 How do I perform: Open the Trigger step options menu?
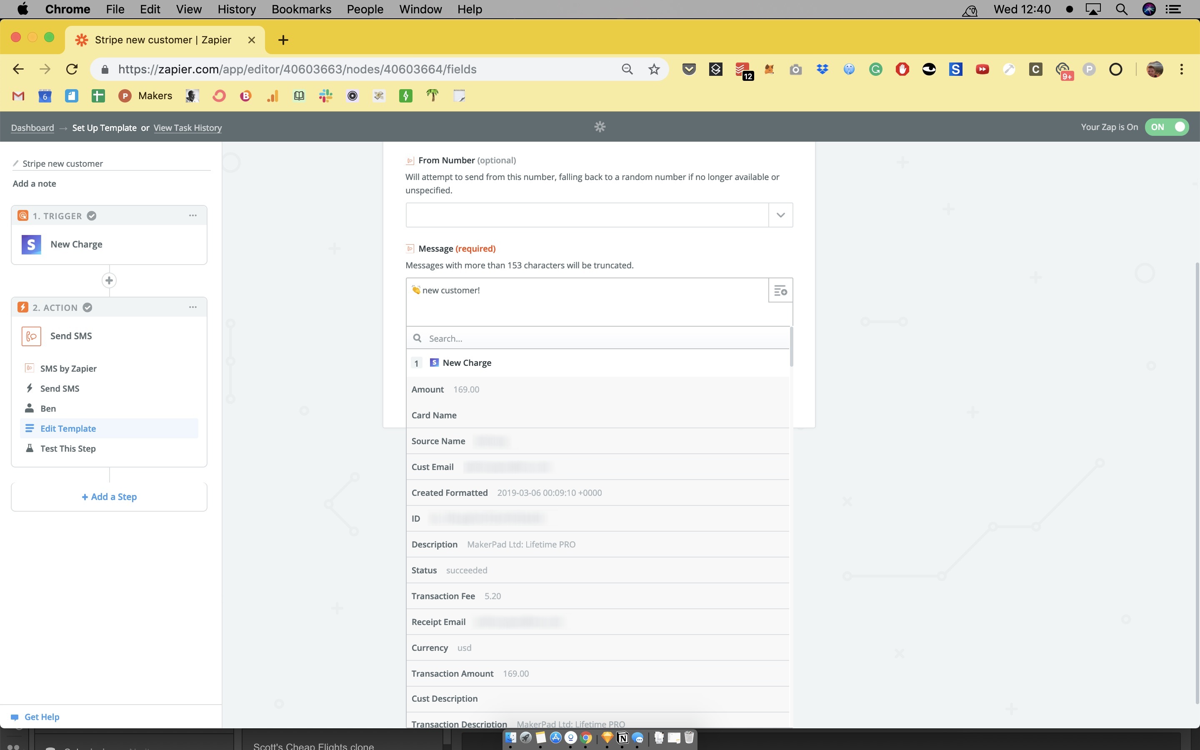coord(193,216)
